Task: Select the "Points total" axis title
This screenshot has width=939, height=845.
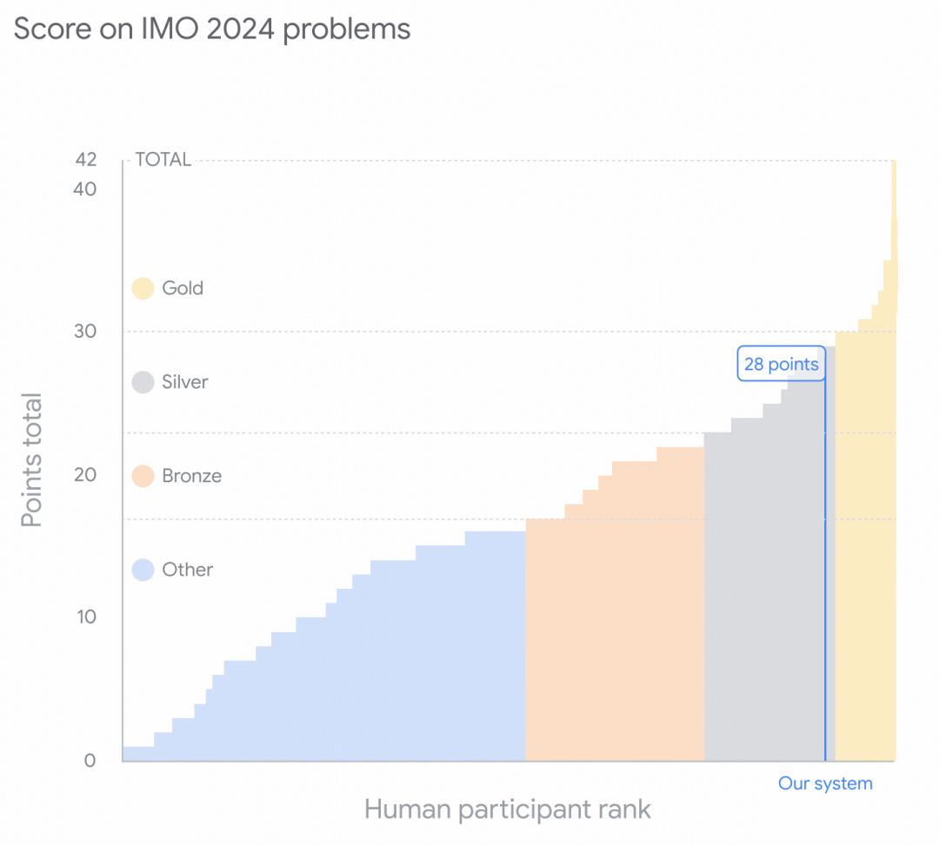Action: (x=32, y=460)
